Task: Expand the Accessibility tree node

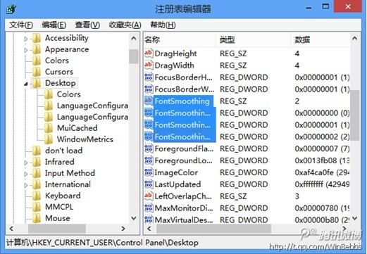Action: 26,39
